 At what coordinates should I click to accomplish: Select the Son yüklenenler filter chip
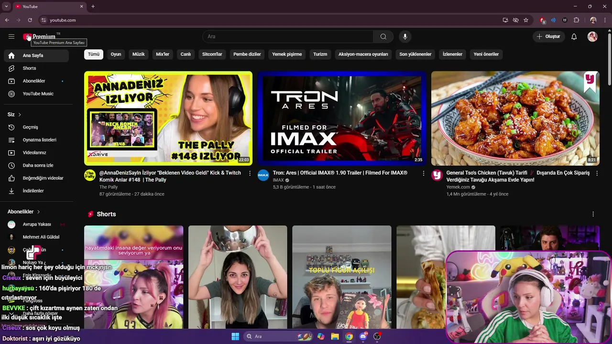[415, 54]
